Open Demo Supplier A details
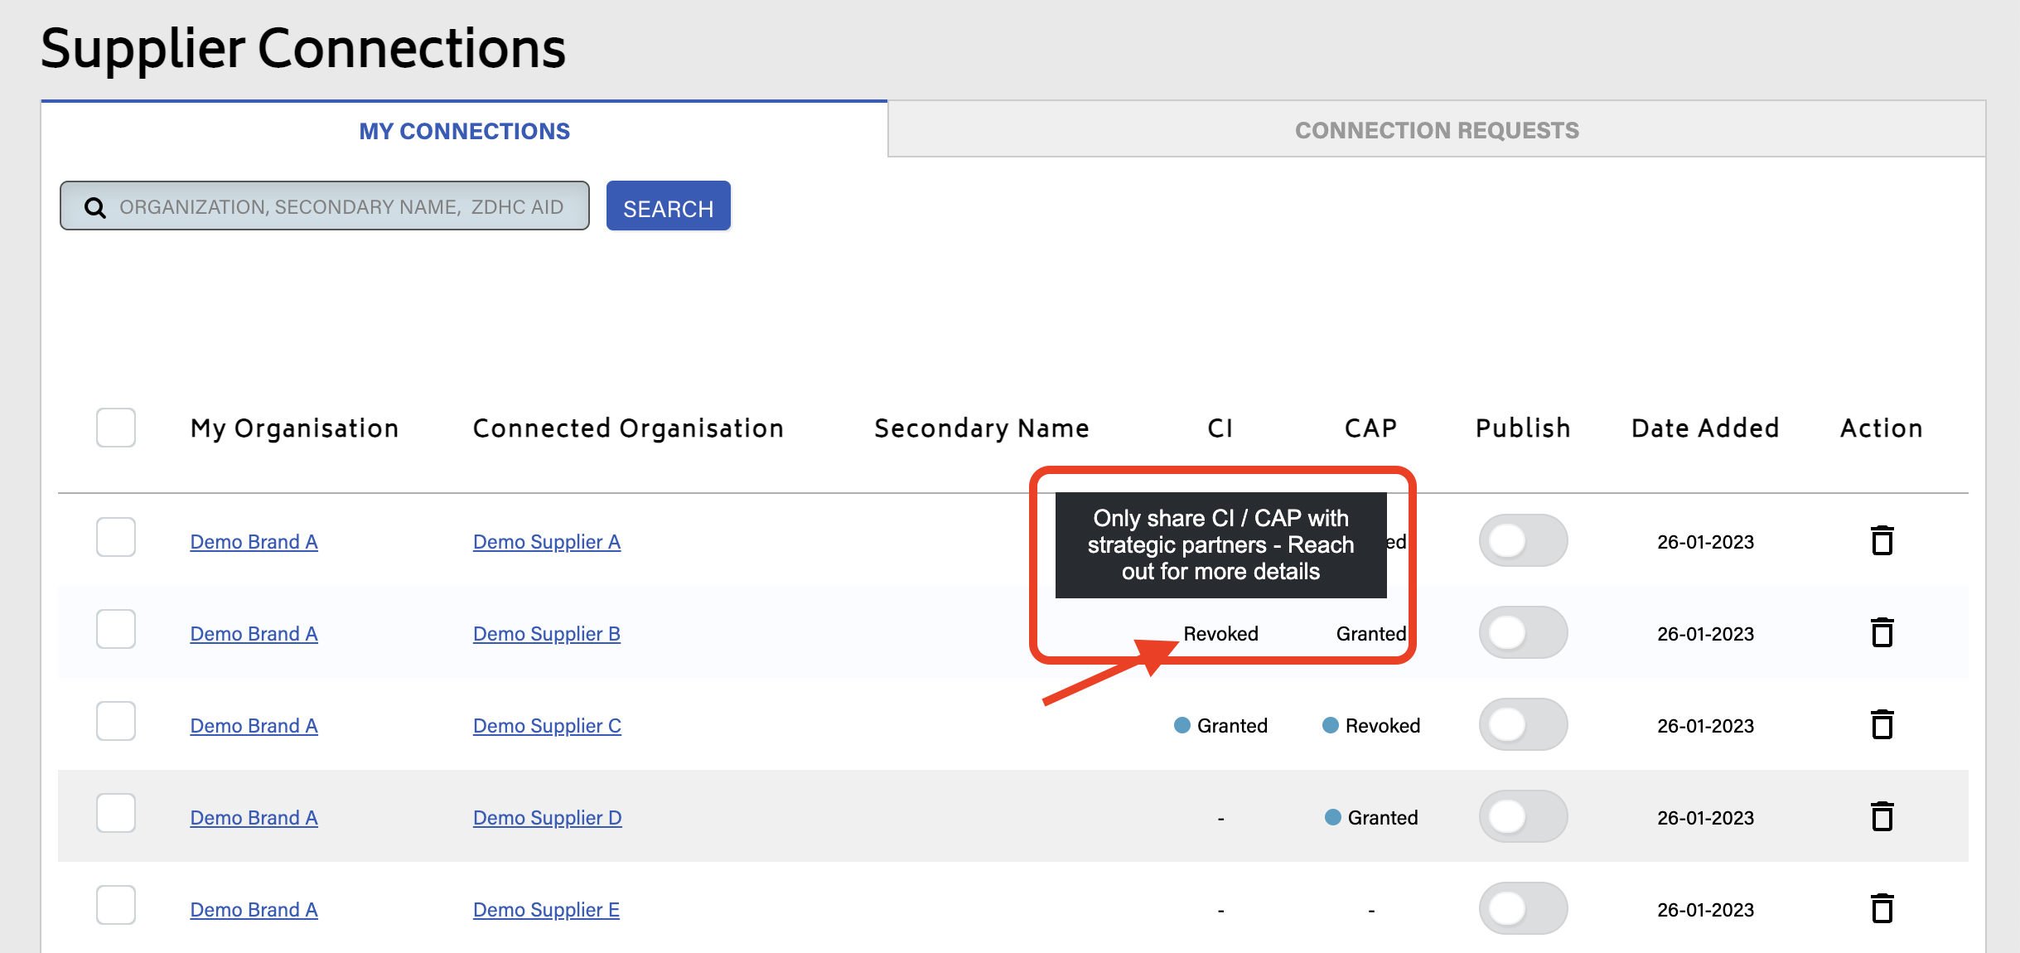The height and width of the screenshot is (953, 2020). tap(546, 542)
